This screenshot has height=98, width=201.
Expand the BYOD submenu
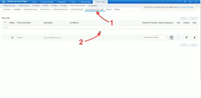pyautogui.click(x=45, y=5)
